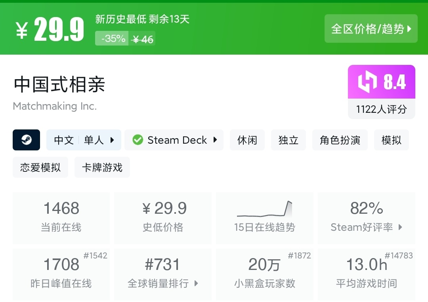
Task: Click the green Steam Deck verified checkmark
Action: [x=138, y=140]
